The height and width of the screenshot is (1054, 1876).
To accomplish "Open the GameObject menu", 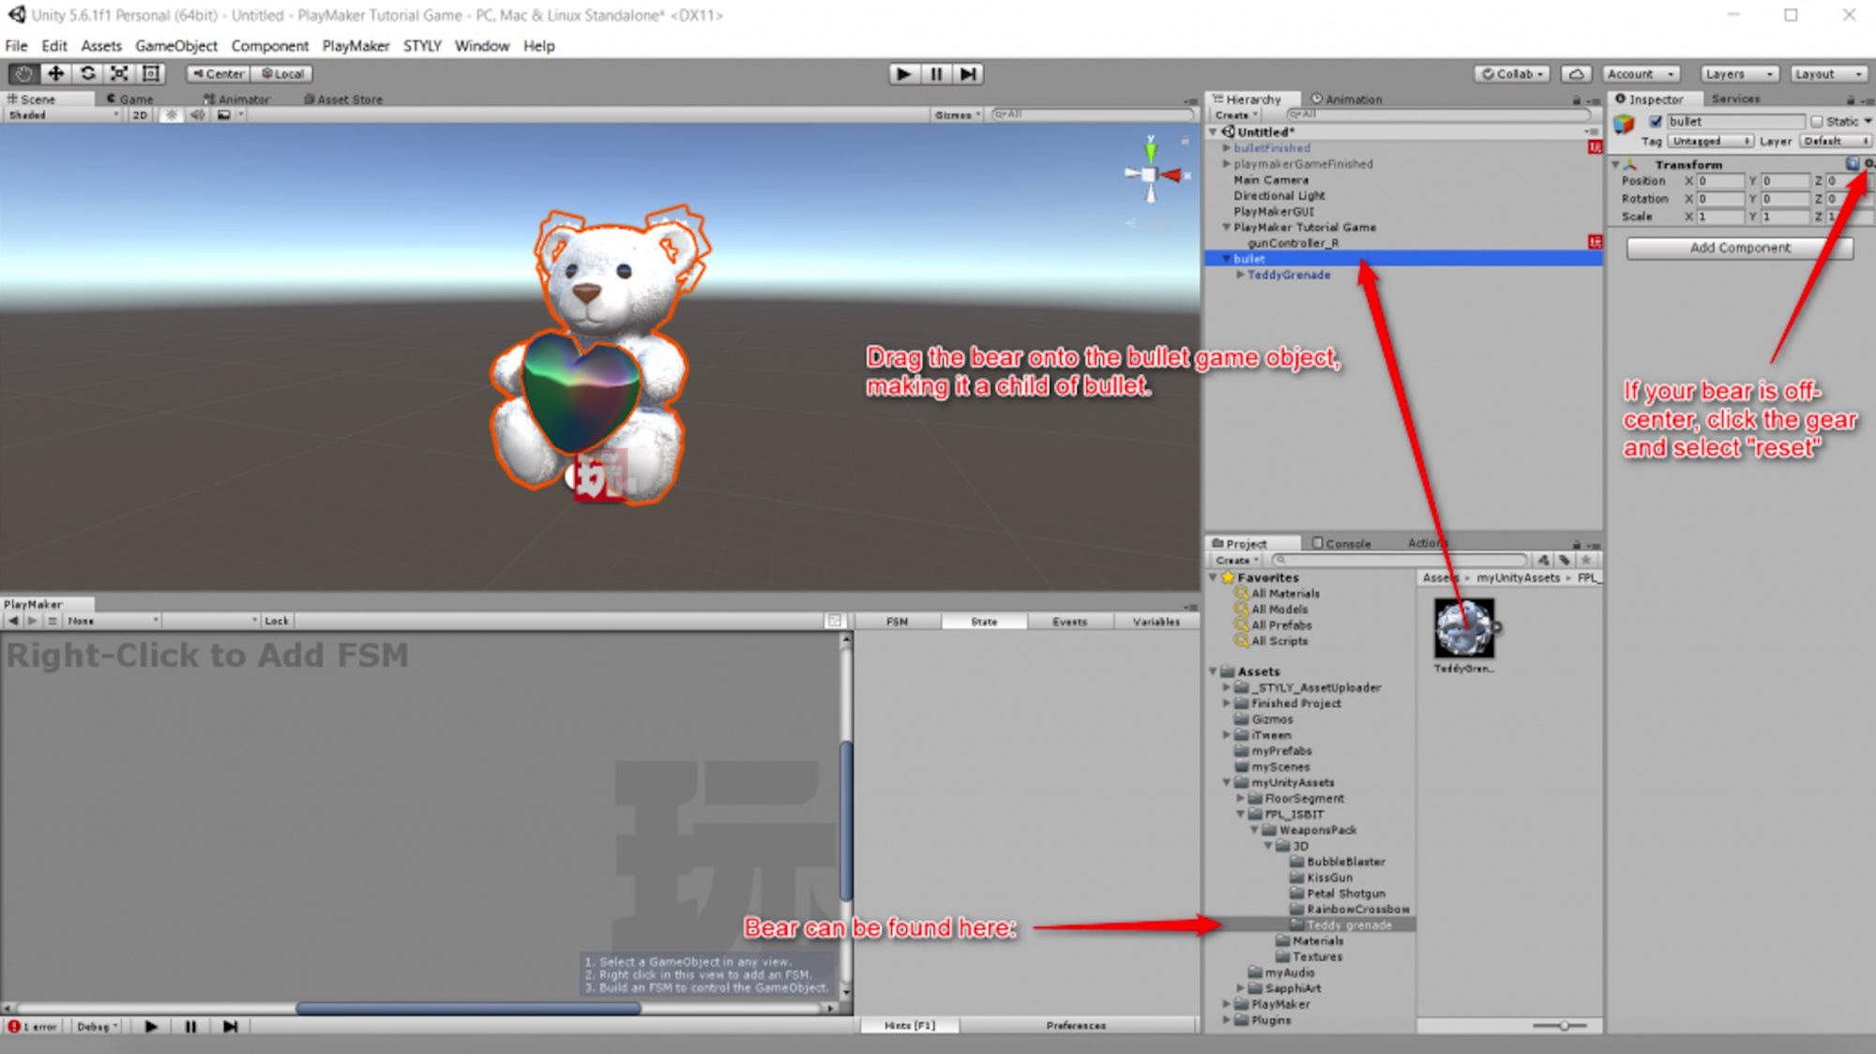I will point(175,45).
